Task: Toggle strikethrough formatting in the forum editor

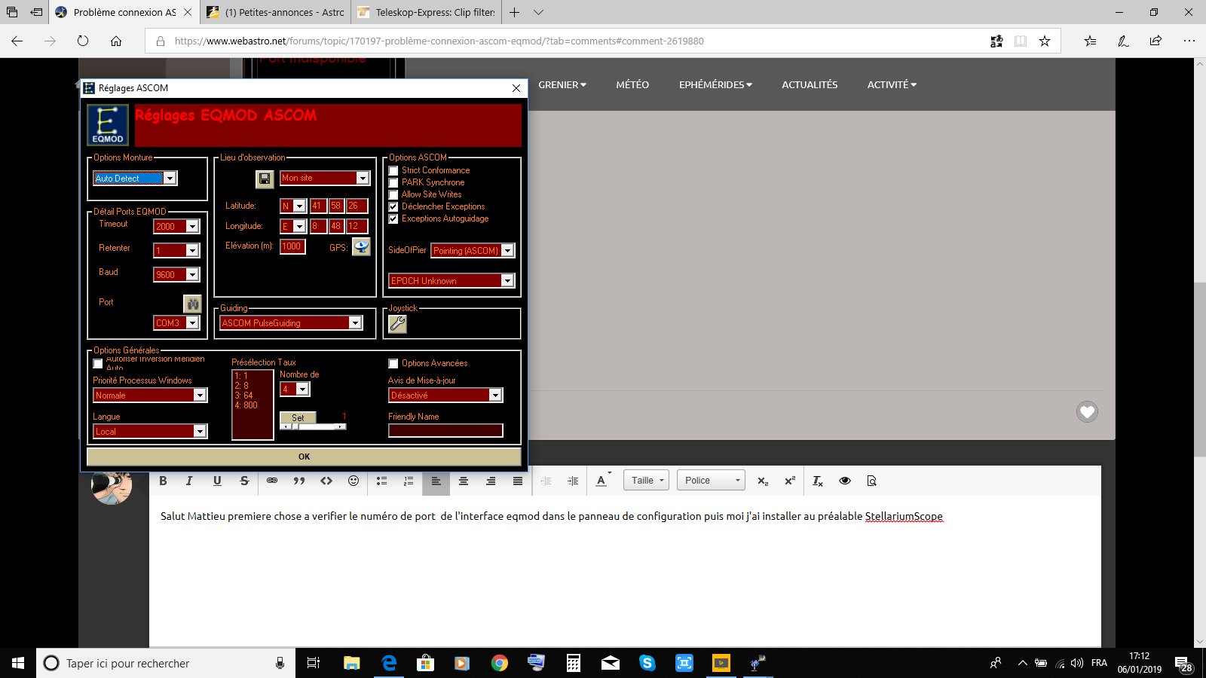Action: tap(244, 481)
